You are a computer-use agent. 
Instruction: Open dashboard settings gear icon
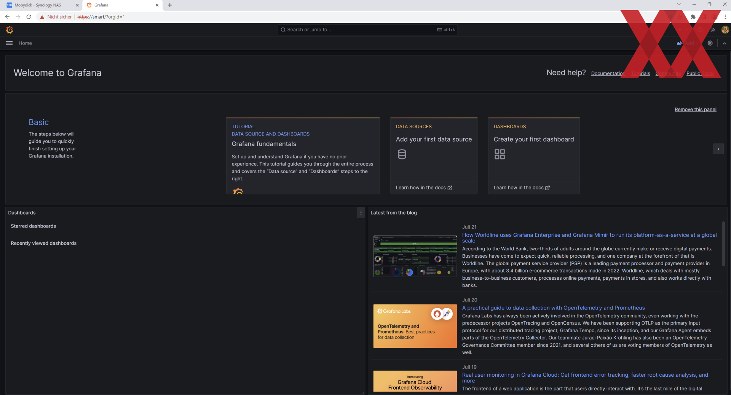(710, 43)
